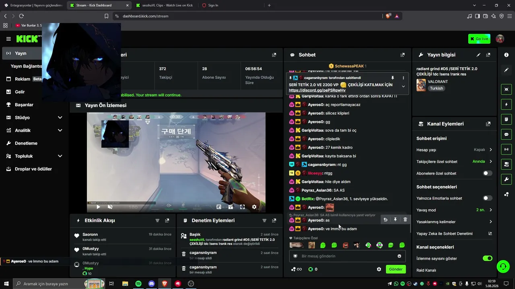The height and width of the screenshot is (289, 515).
Task: Pop out the Denetim Eylemleri panel
Action: (x=274, y=220)
